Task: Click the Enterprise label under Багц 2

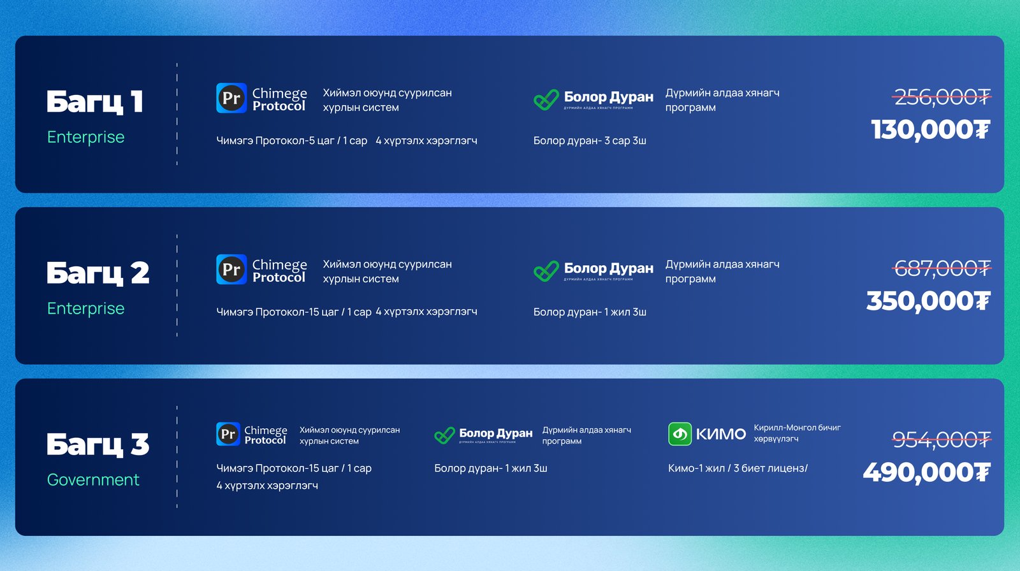Action: click(86, 308)
